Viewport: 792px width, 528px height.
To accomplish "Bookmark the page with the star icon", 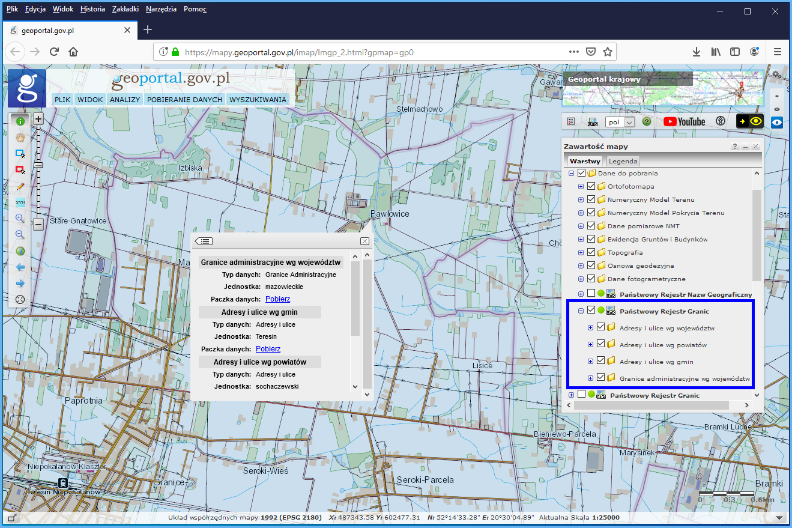I will (608, 52).
